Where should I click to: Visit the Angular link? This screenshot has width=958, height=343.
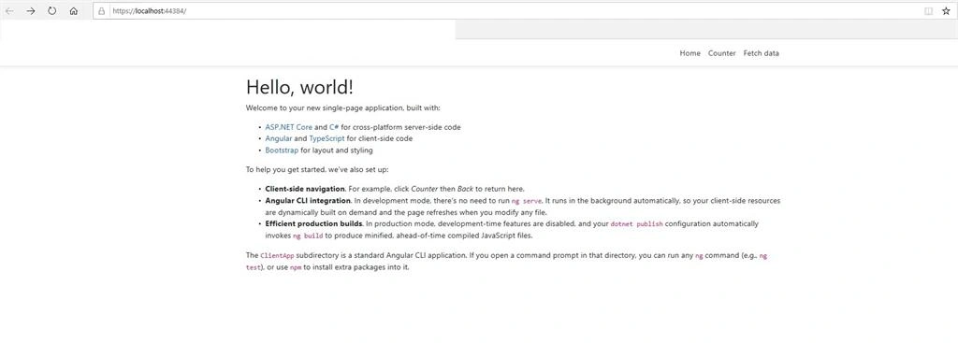click(278, 138)
